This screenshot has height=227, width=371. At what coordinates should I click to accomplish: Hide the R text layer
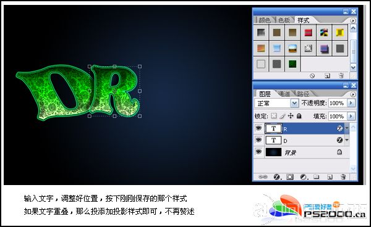pyautogui.click(x=258, y=128)
